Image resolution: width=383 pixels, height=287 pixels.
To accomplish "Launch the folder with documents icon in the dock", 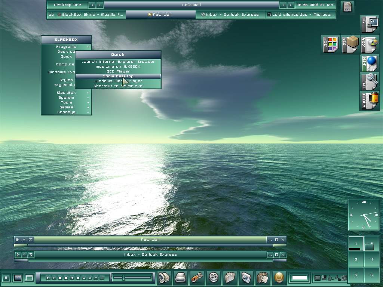I will pyautogui.click(x=263, y=278).
